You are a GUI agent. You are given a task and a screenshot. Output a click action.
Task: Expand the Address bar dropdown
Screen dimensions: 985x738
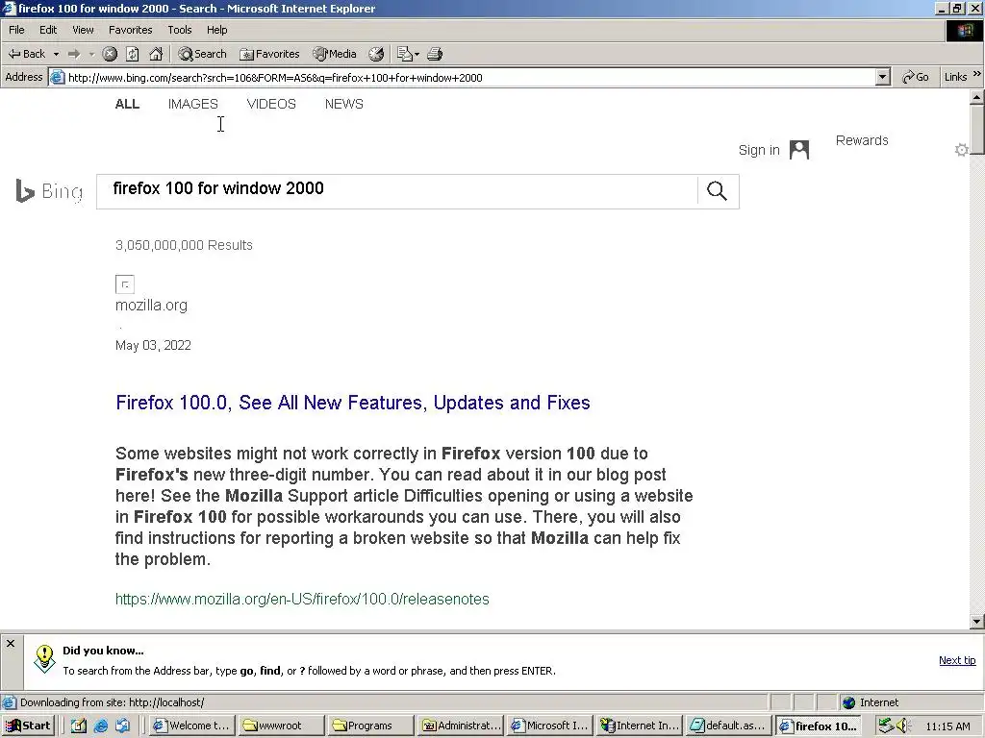pos(883,77)
